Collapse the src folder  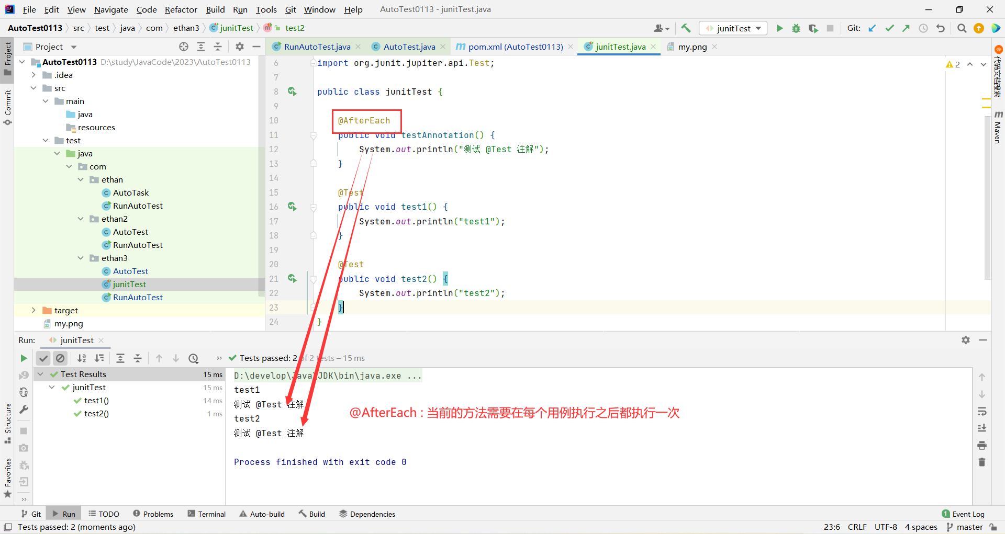click(x=33, y=88)
